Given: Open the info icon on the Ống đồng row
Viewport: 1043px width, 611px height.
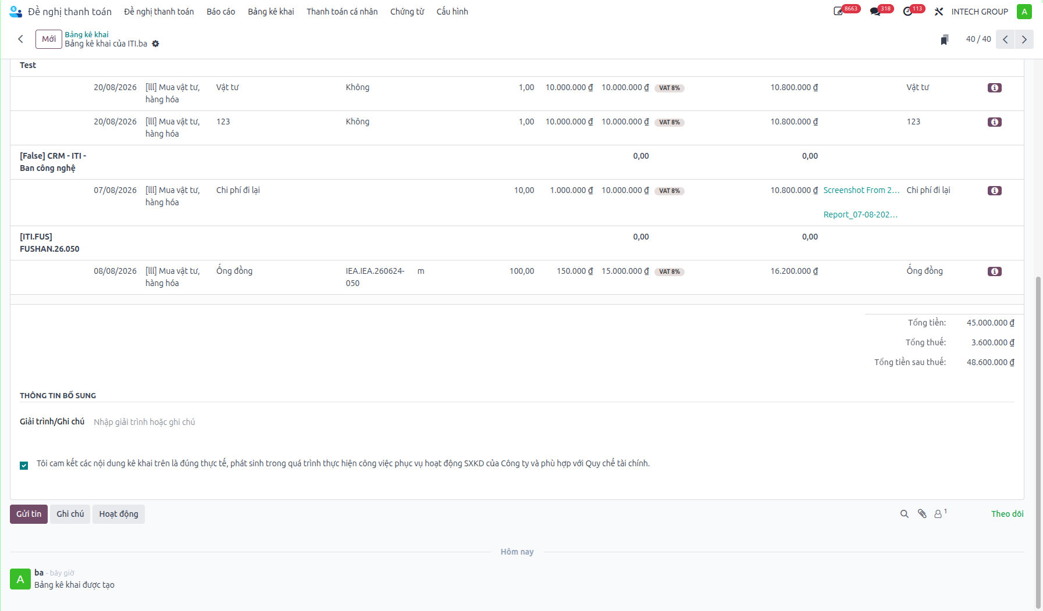Looking at the screenshot, I should pyautogui.click(x=995, y=271).
